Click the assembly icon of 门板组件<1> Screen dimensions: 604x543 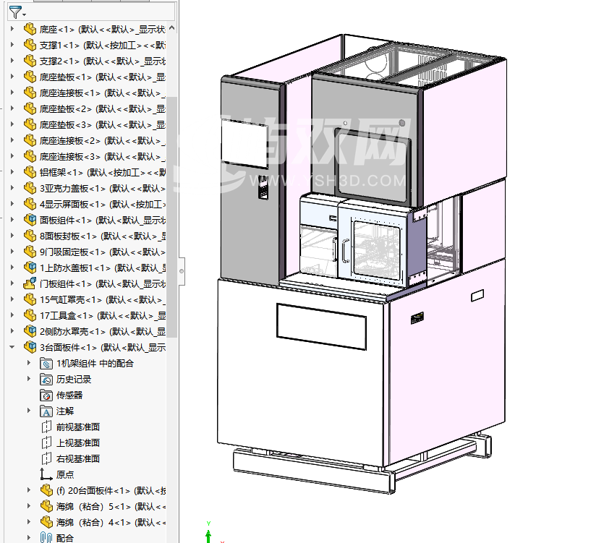tap(30, 283)
